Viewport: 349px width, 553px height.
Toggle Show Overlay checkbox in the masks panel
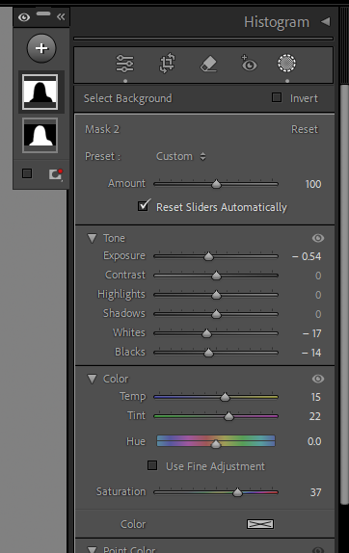click(x=27, y=173)
